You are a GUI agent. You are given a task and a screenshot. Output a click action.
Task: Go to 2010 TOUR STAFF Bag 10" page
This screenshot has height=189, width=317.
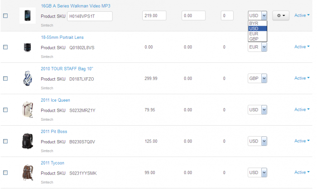click(x=67, y=69)
